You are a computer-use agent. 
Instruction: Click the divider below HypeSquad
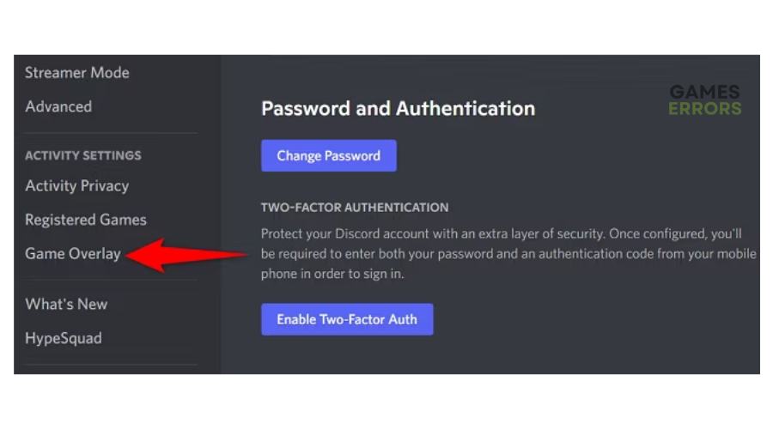[111, 365]
